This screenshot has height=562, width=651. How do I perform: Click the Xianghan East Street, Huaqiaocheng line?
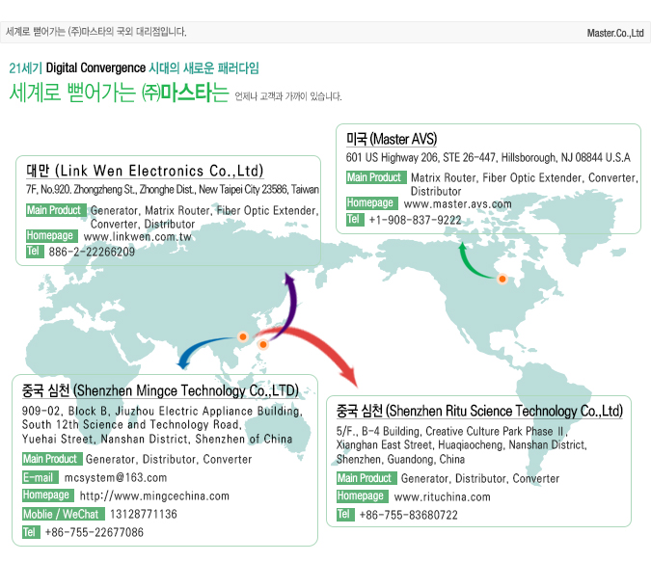462,445
